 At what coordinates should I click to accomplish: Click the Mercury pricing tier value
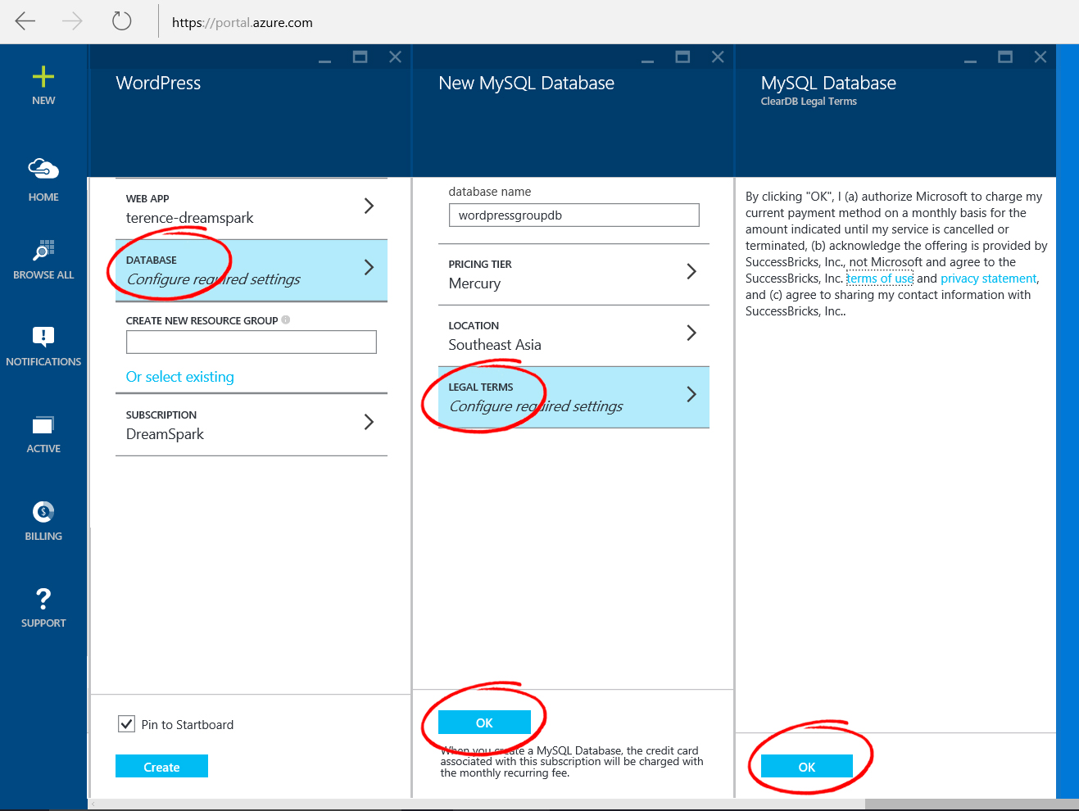(474, 283)
